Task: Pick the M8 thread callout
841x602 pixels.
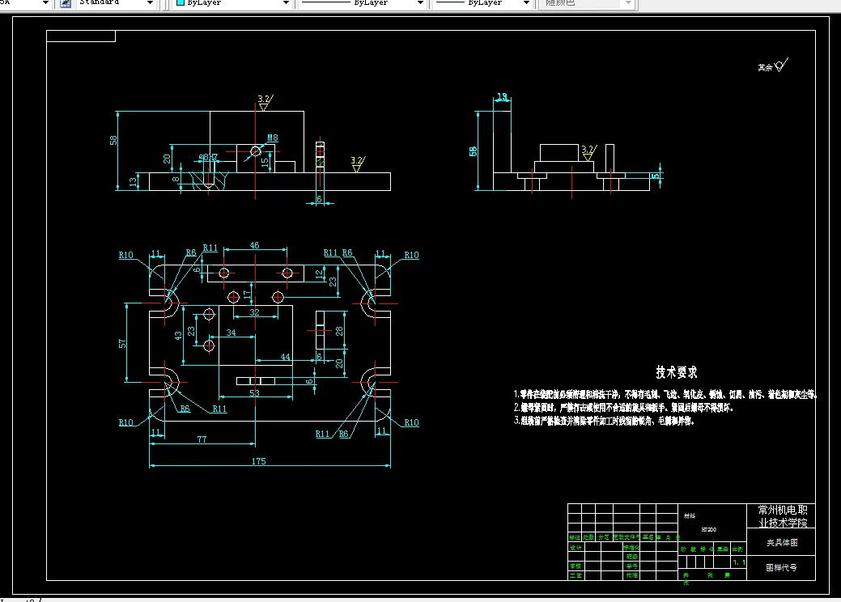Action: click(273, 138)
